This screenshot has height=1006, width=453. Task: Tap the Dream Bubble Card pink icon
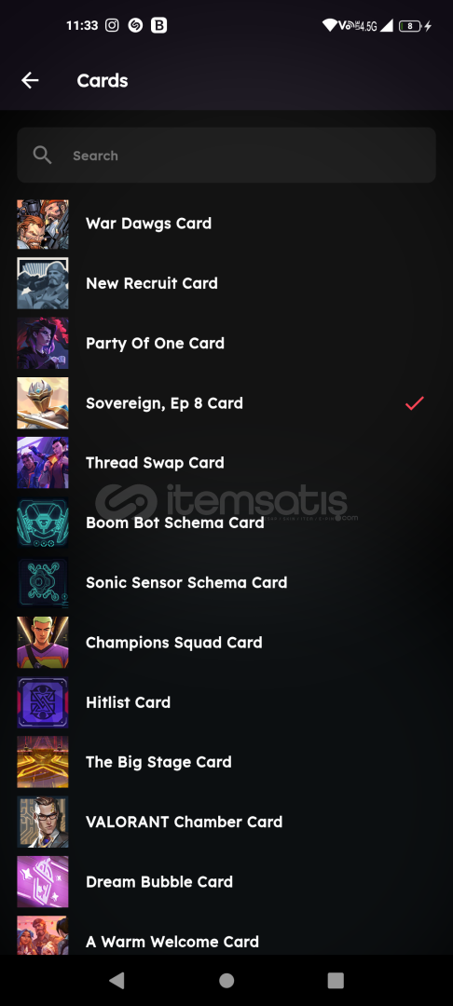point(42,881)
